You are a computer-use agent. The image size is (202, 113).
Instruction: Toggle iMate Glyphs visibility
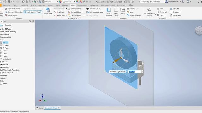pos(11,15)
